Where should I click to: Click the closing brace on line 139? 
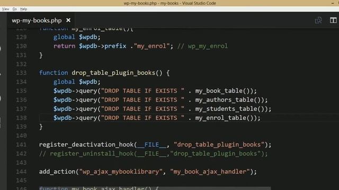pos(41,127)
